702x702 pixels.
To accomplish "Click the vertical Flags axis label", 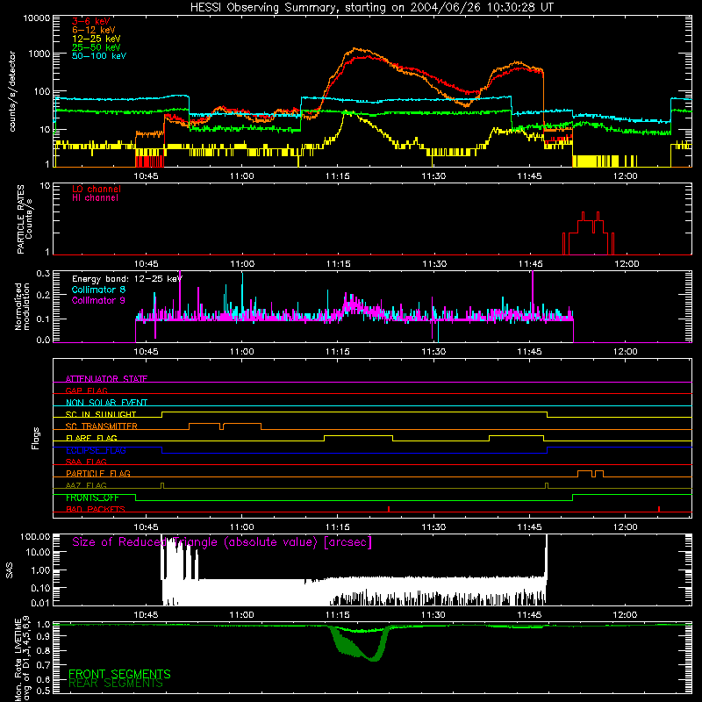I will pos(36,438).
